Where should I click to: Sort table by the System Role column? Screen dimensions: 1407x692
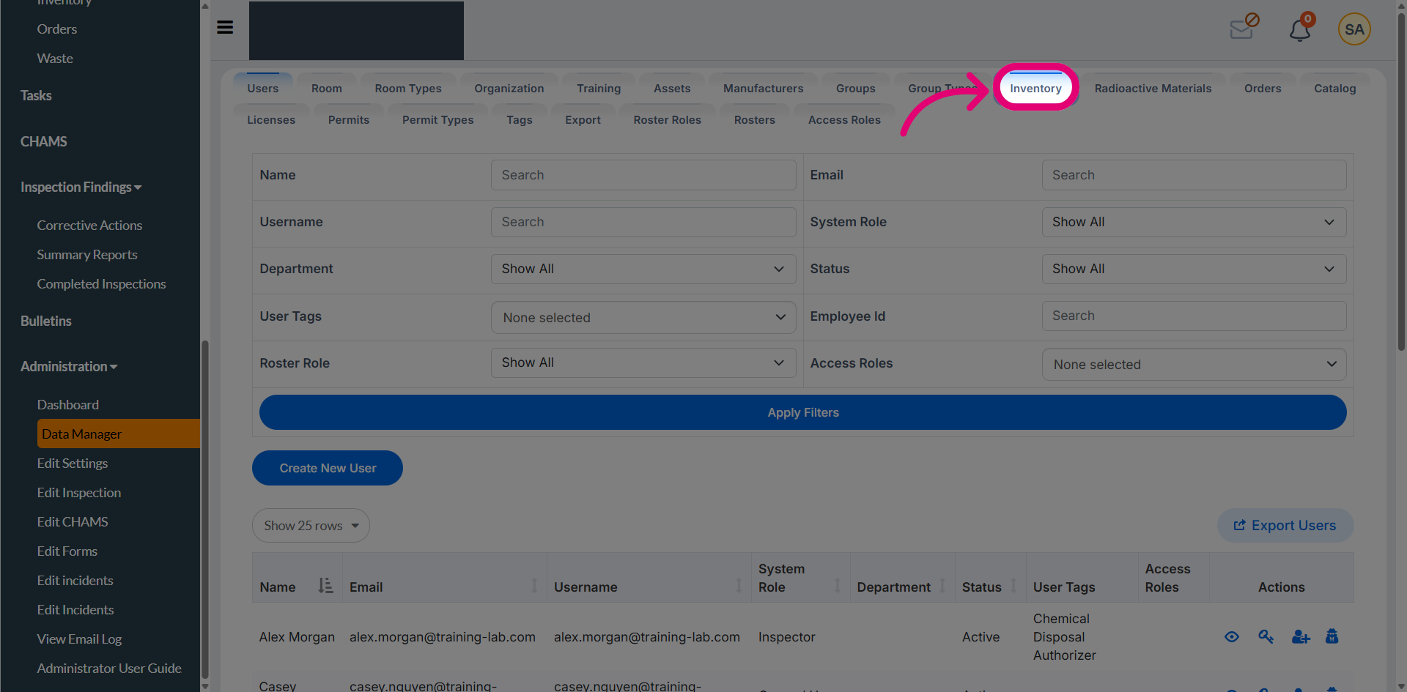coord(837,586)
